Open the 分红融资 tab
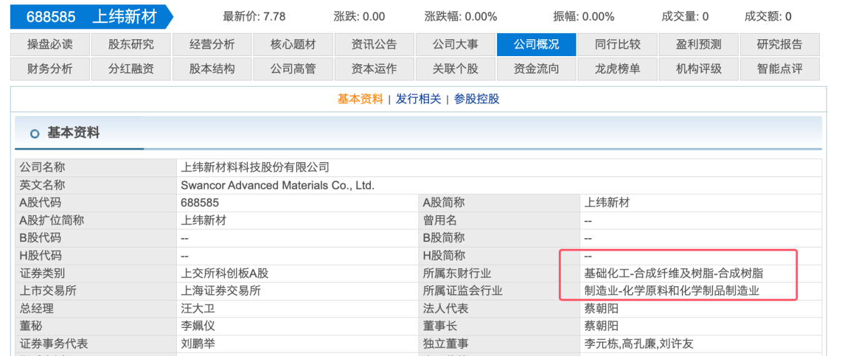The width and height of the screenshot is (853, 356). (x=131, y=69)
